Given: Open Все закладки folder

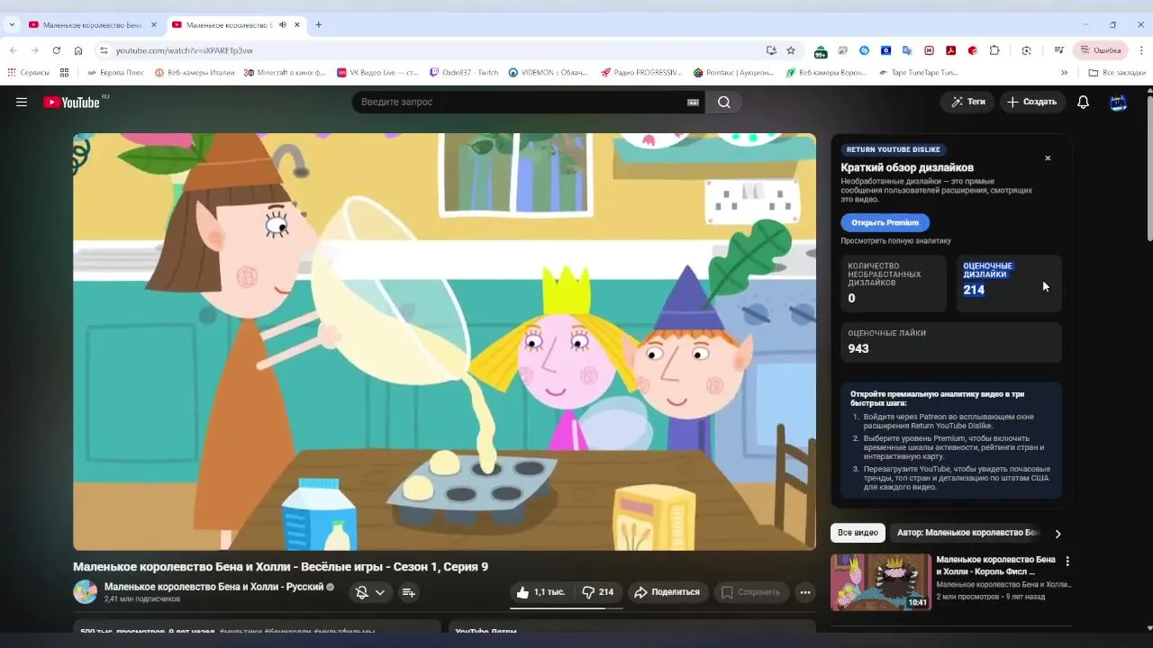Looking at the screenshot, I should point(1117,72).
